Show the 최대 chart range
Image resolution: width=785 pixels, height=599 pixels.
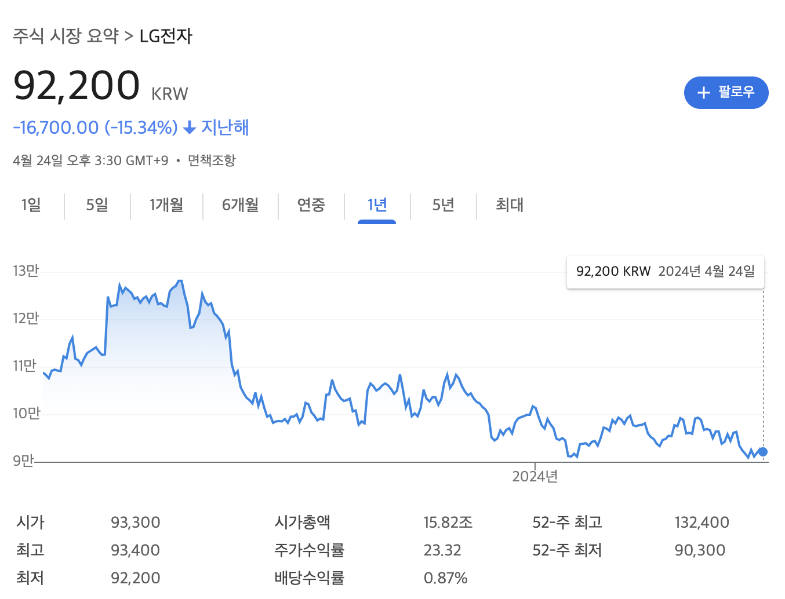[509, 204]
